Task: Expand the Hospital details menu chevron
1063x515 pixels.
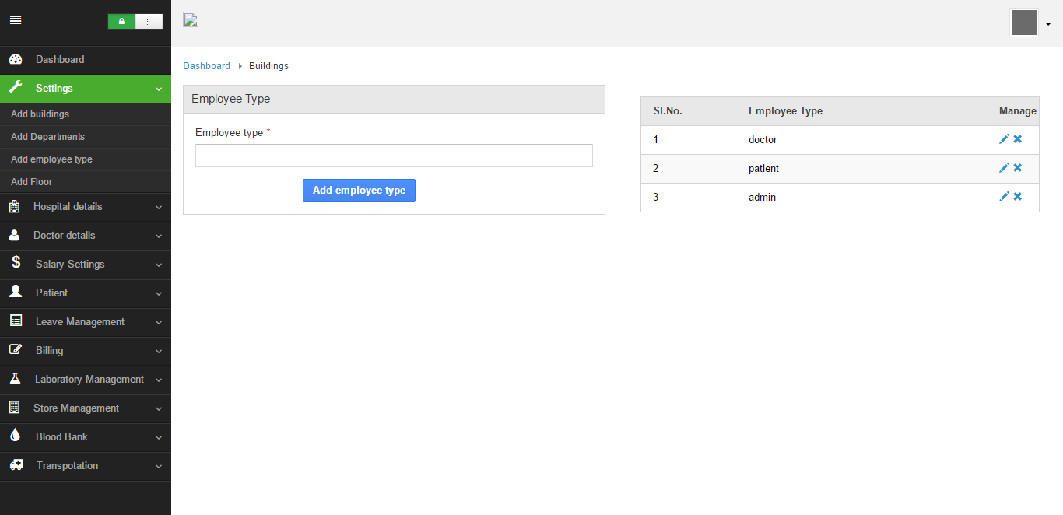Action: click(x=159, y=208)
